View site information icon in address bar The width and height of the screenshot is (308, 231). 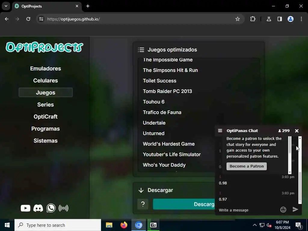point(41,19)
